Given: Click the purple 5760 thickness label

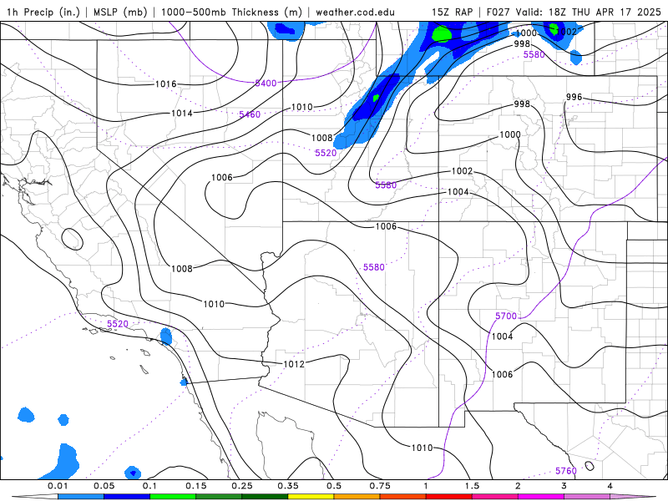Looking at the screenshot, I should (x=566, y=471).
